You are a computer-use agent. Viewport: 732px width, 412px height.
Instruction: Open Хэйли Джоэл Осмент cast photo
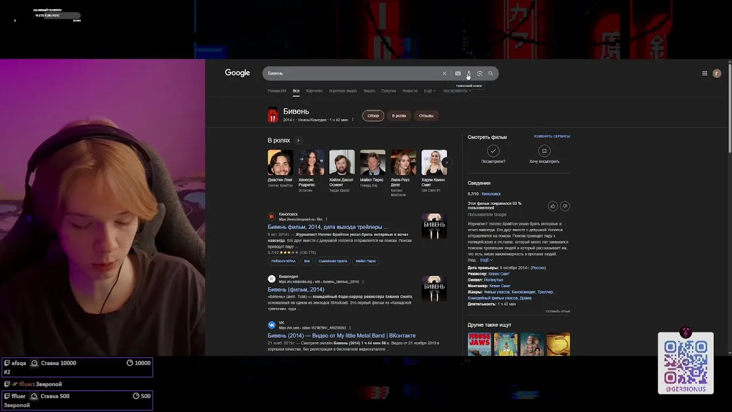tap(342, 163)
